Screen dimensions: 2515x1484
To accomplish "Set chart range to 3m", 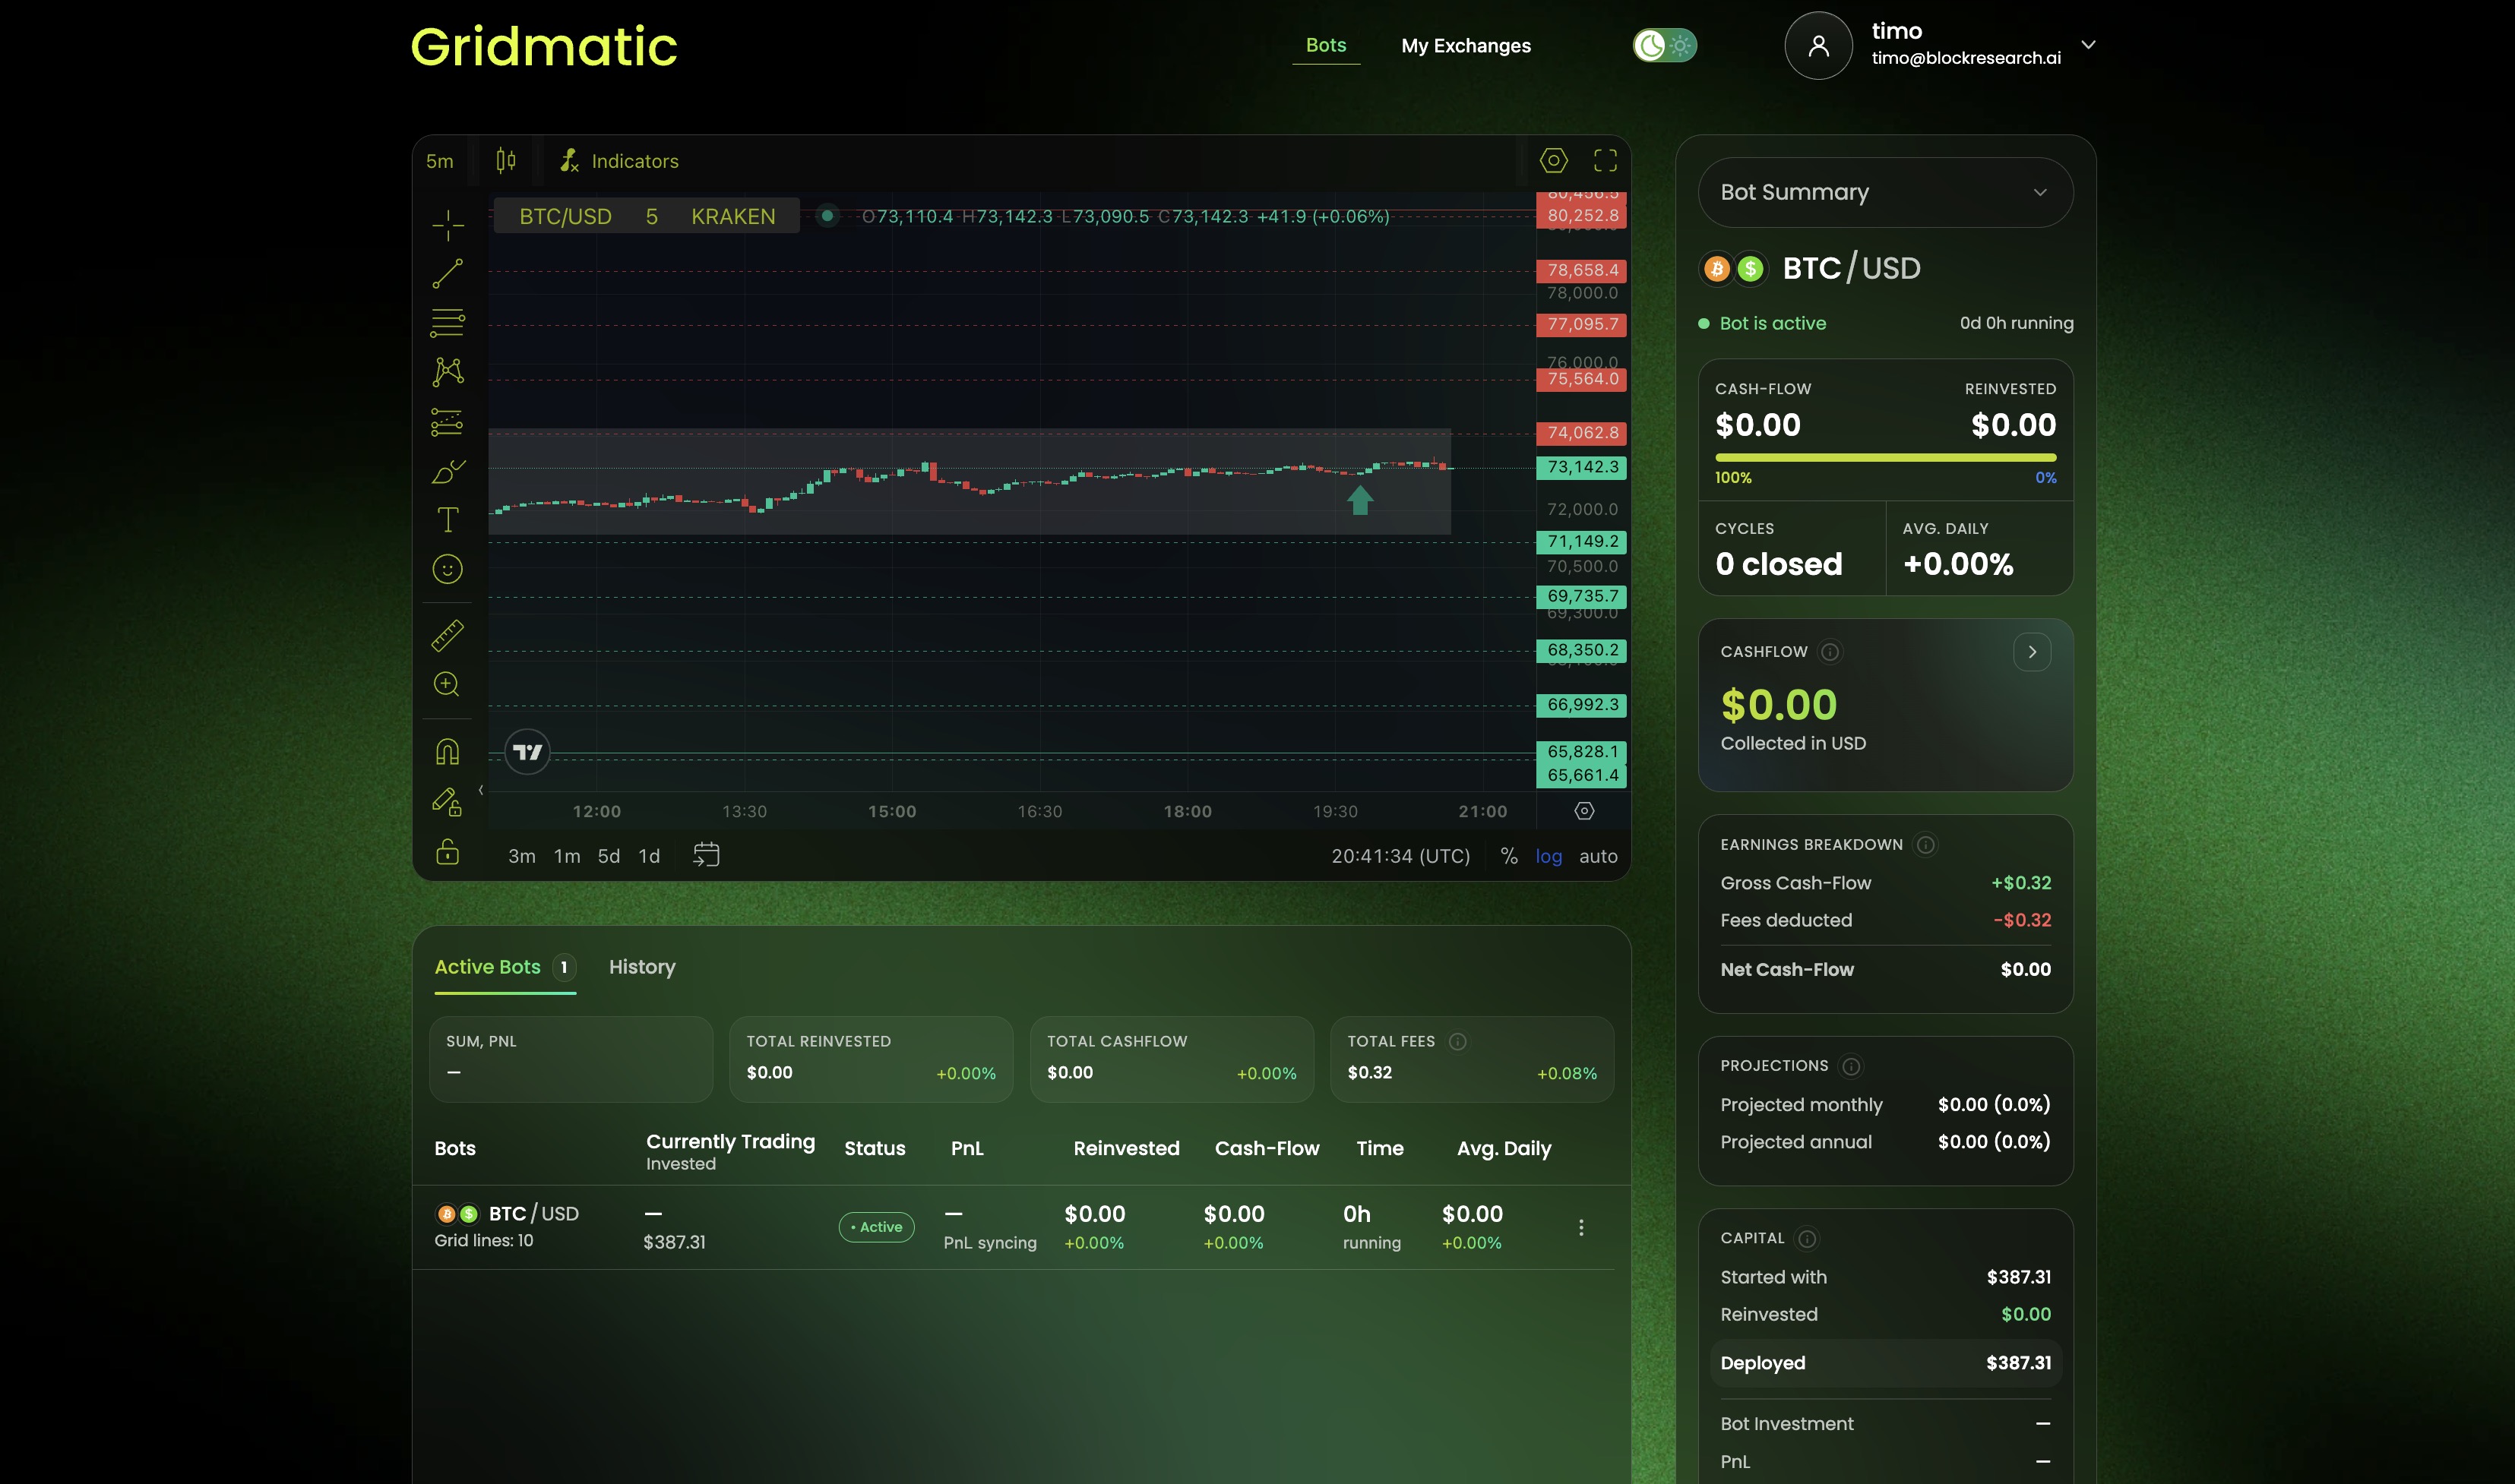I will coord(521,856).
